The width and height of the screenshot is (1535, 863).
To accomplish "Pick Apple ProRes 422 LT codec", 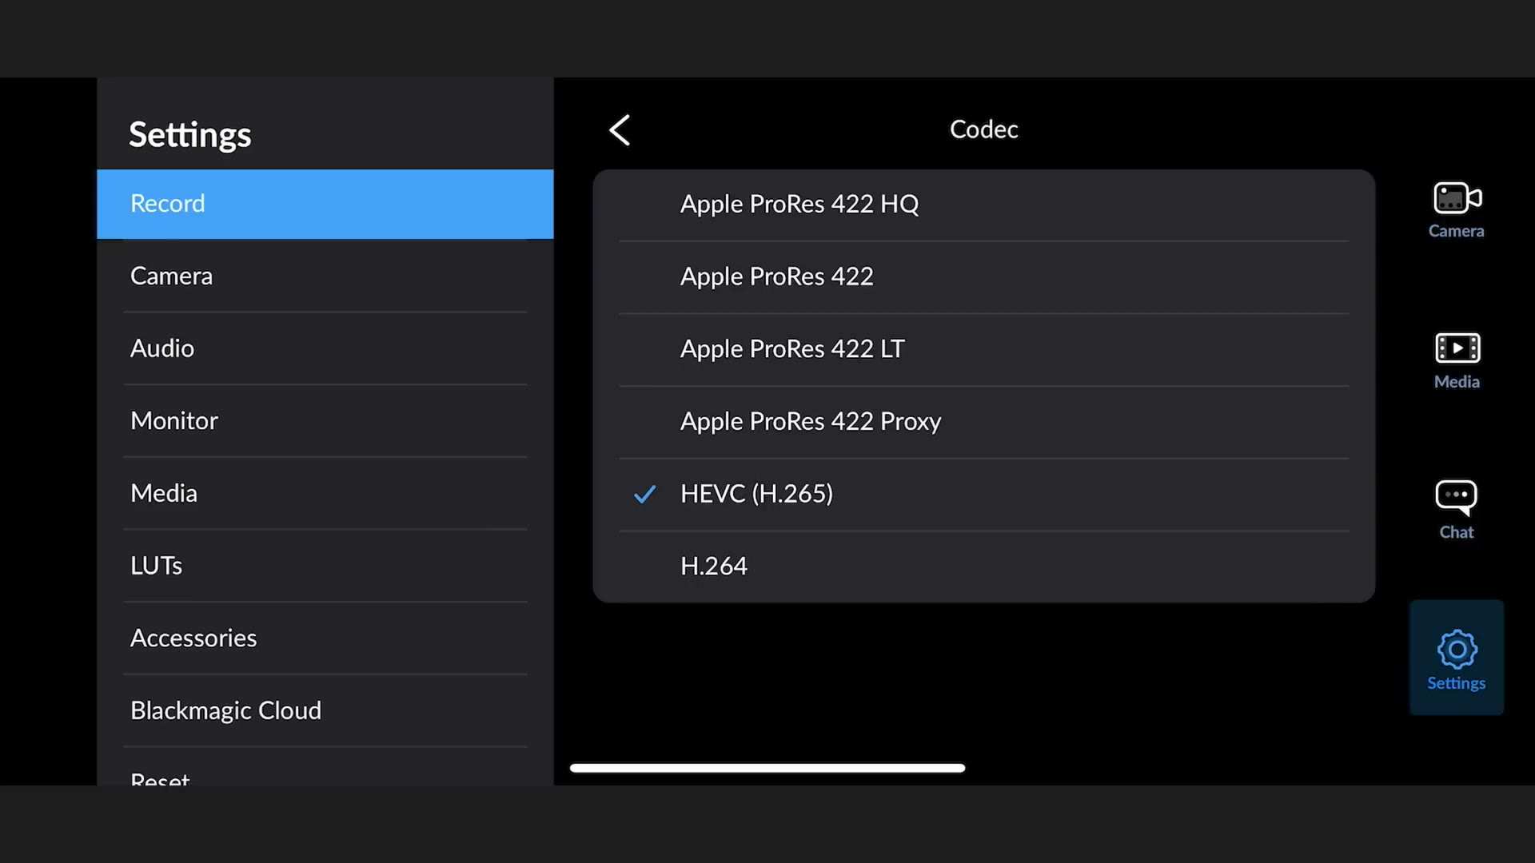I will click(x=983, y=350).
